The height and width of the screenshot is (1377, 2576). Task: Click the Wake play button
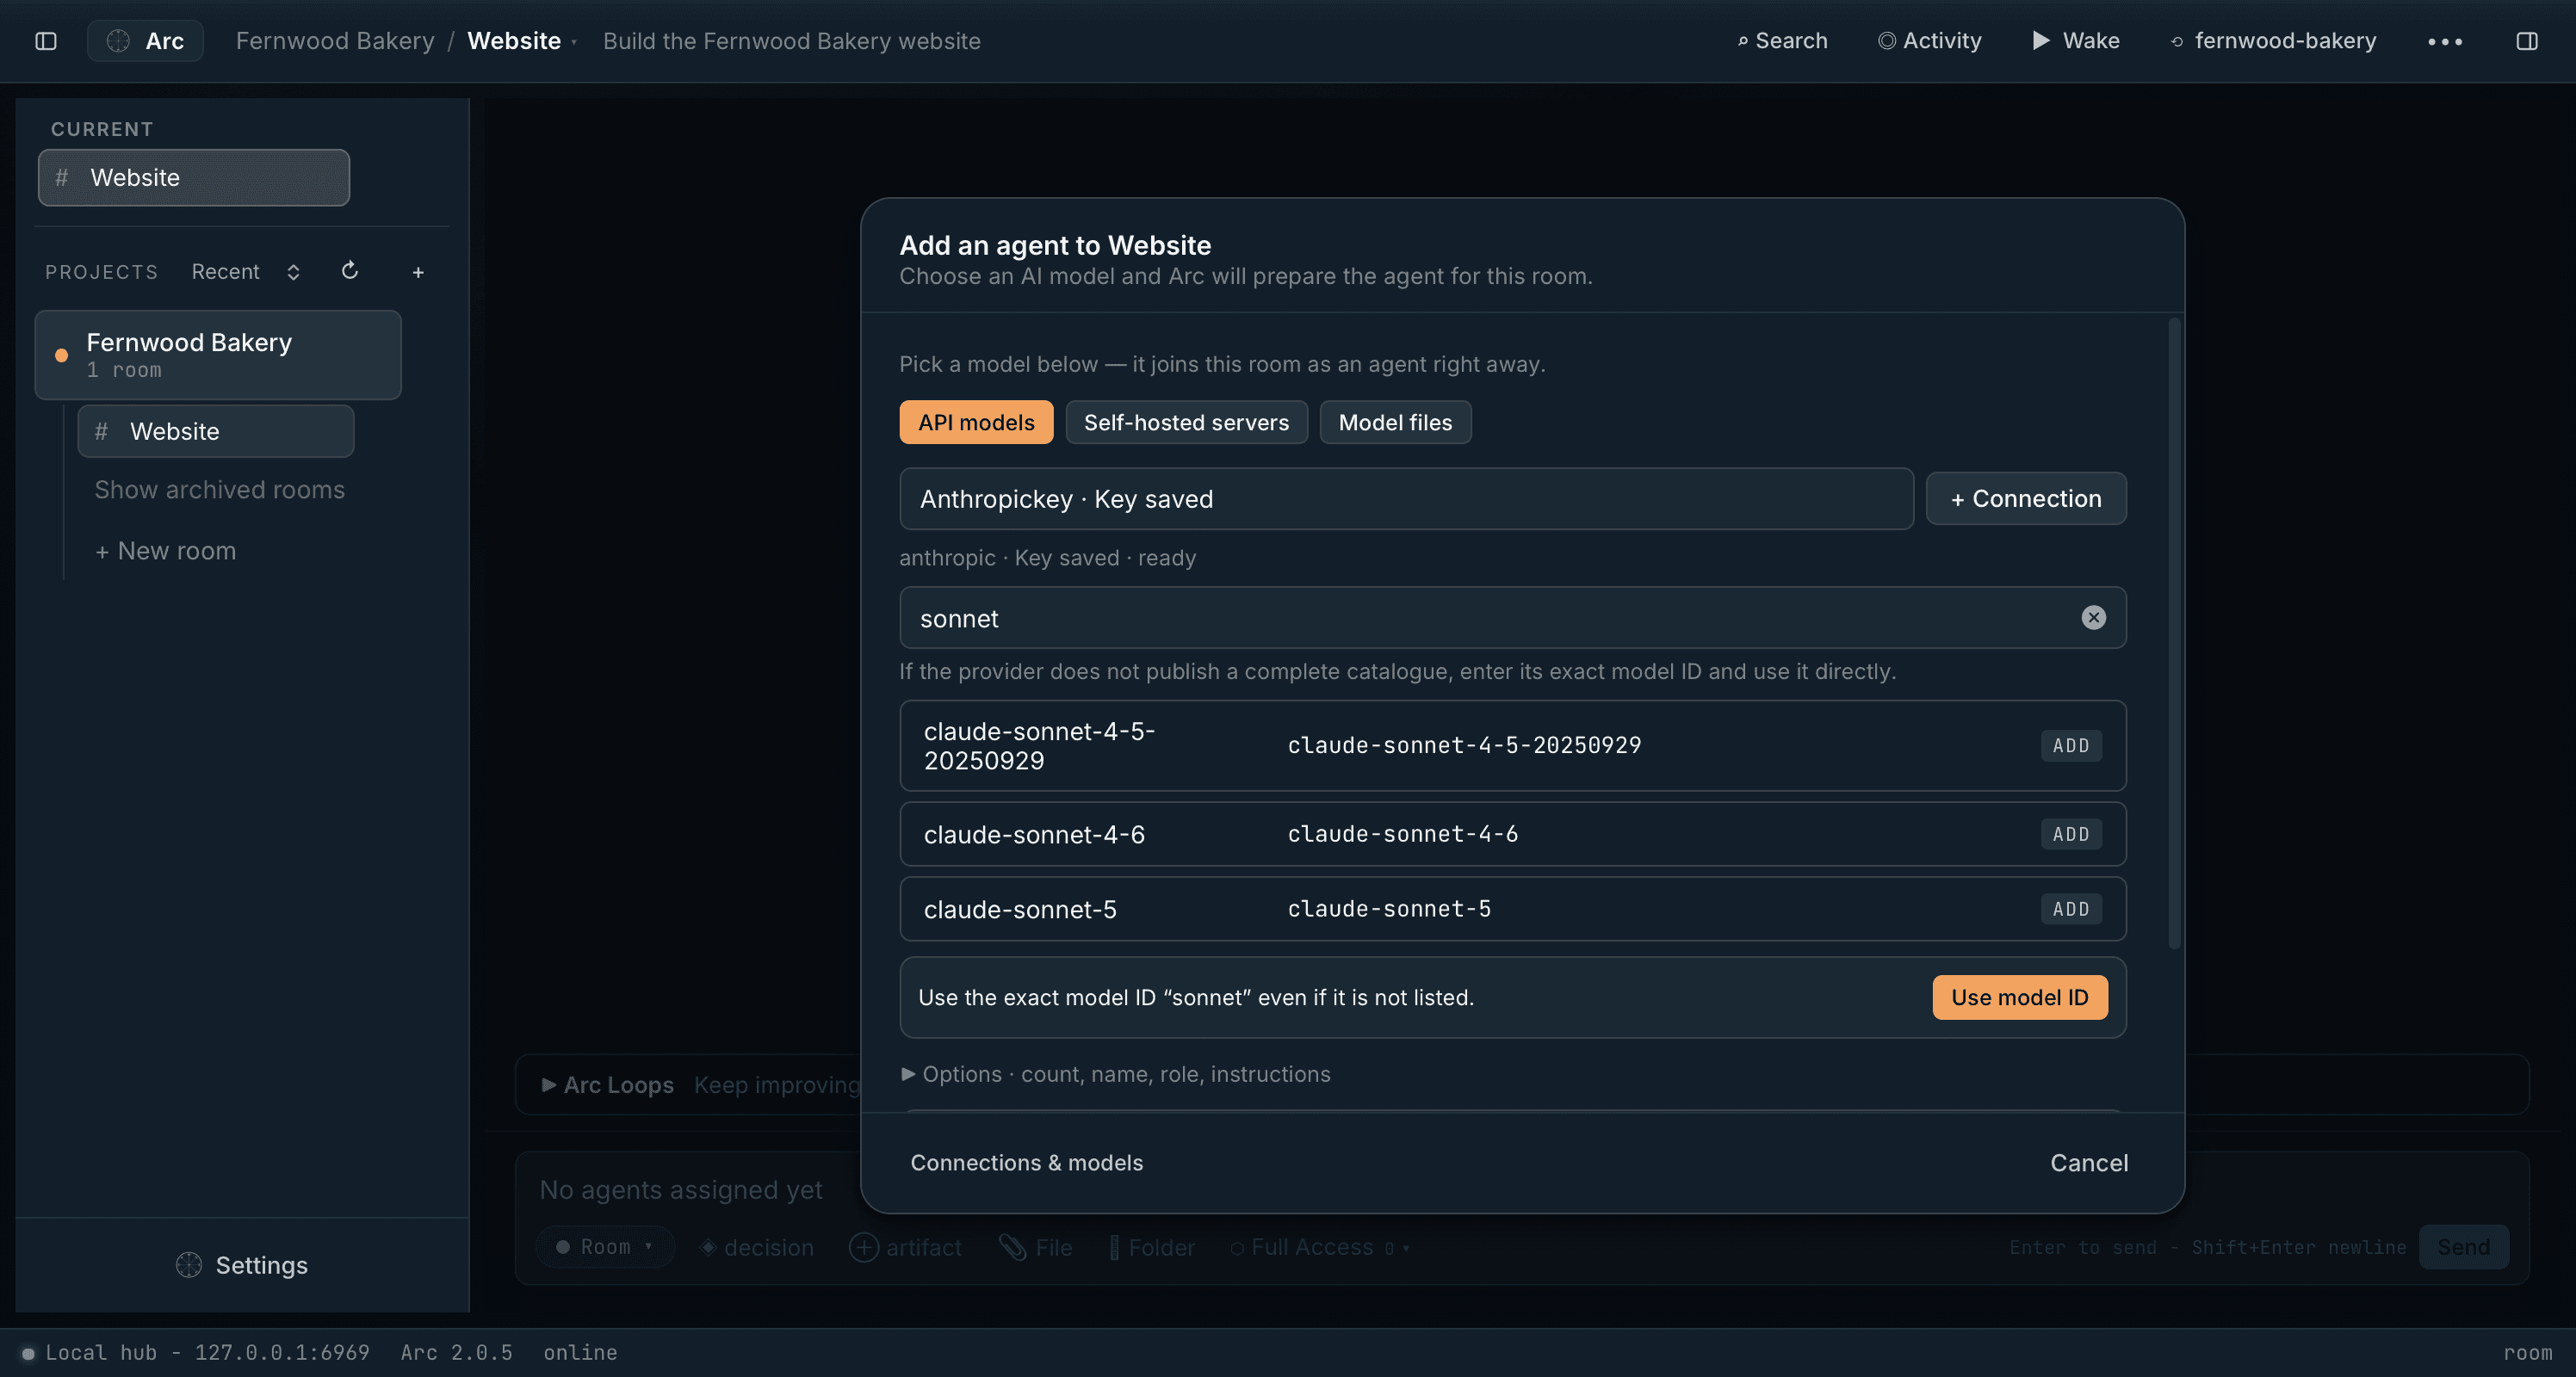[2076, 41]
